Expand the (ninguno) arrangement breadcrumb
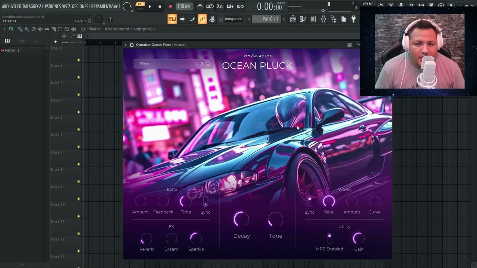Image resolution: width=477 pixels, height=268 pixels. pyautogui.click(x=145, y=29)
